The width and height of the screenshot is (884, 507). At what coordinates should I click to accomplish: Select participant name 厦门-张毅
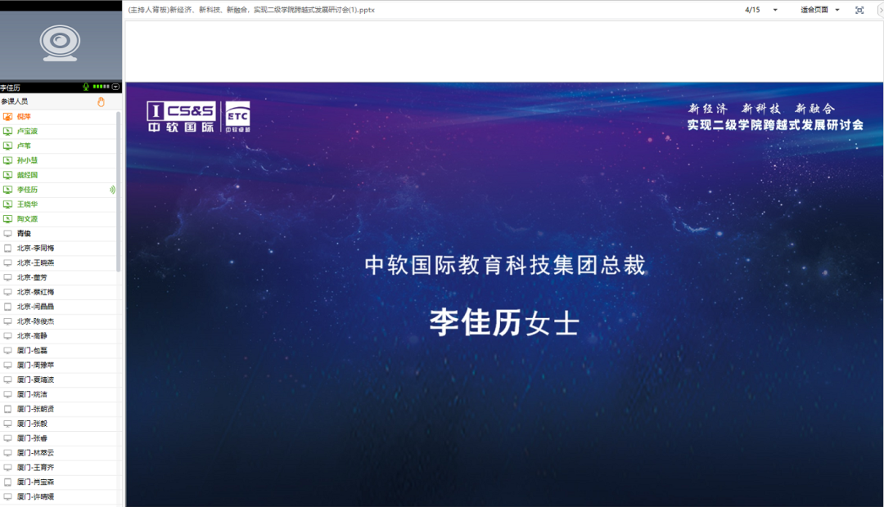pyautogui.click(x=32, y=424)
